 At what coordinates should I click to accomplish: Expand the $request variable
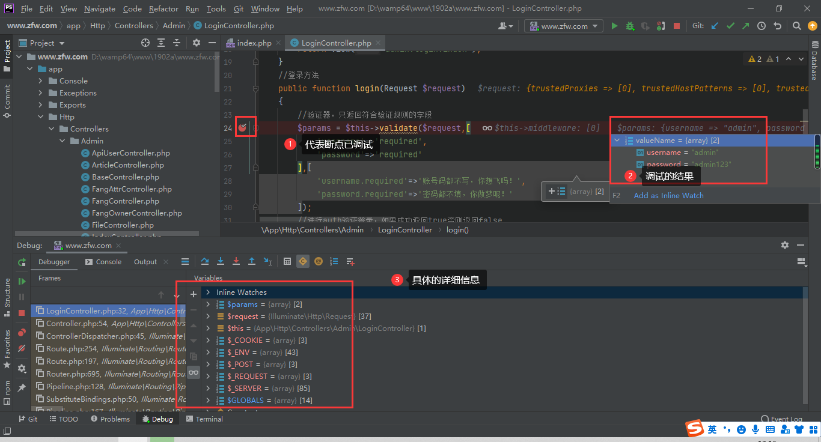click(208, 316)
